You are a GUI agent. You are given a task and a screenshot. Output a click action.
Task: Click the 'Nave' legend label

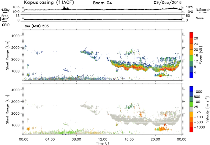click(x=200, y=18)
